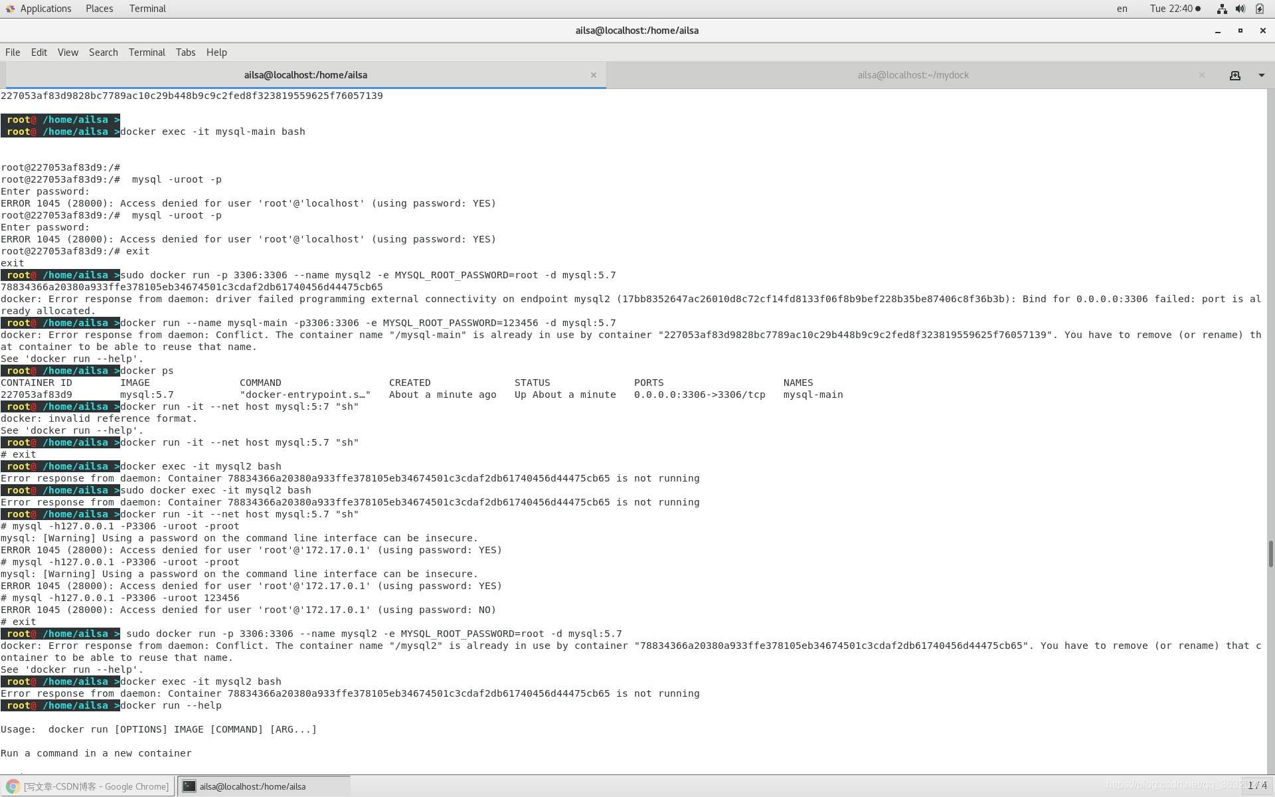Open the Tabs menu
Viewport: 1275px width, 797px height.
[x=185, y=52]
